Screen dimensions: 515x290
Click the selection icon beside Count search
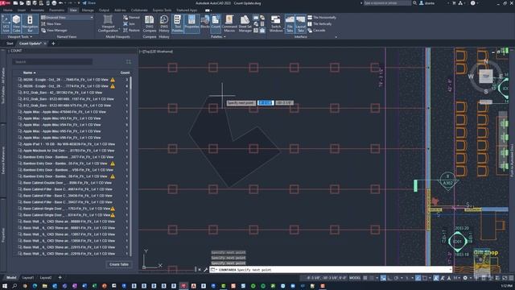pyautogui.click(x=129, y=62)
